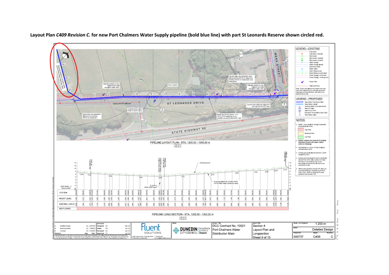This screenshot has width=389, height=275.
Task: Click the 'STATE HIGHWAY 88' road label
Action: [189, 131]
